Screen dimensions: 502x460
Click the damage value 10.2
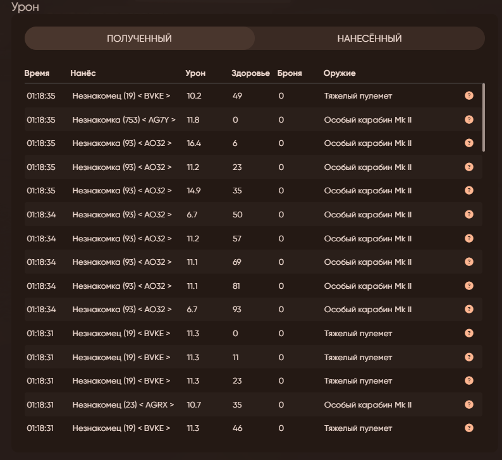click(194, 96)
